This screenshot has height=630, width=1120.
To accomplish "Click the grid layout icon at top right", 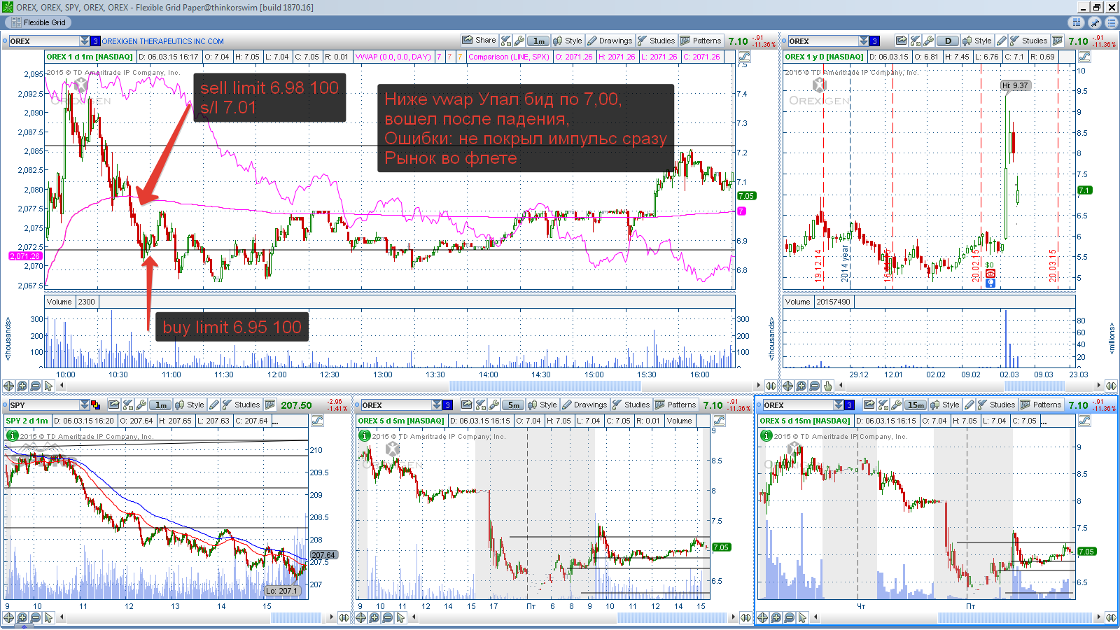I will pos(1077,22).
